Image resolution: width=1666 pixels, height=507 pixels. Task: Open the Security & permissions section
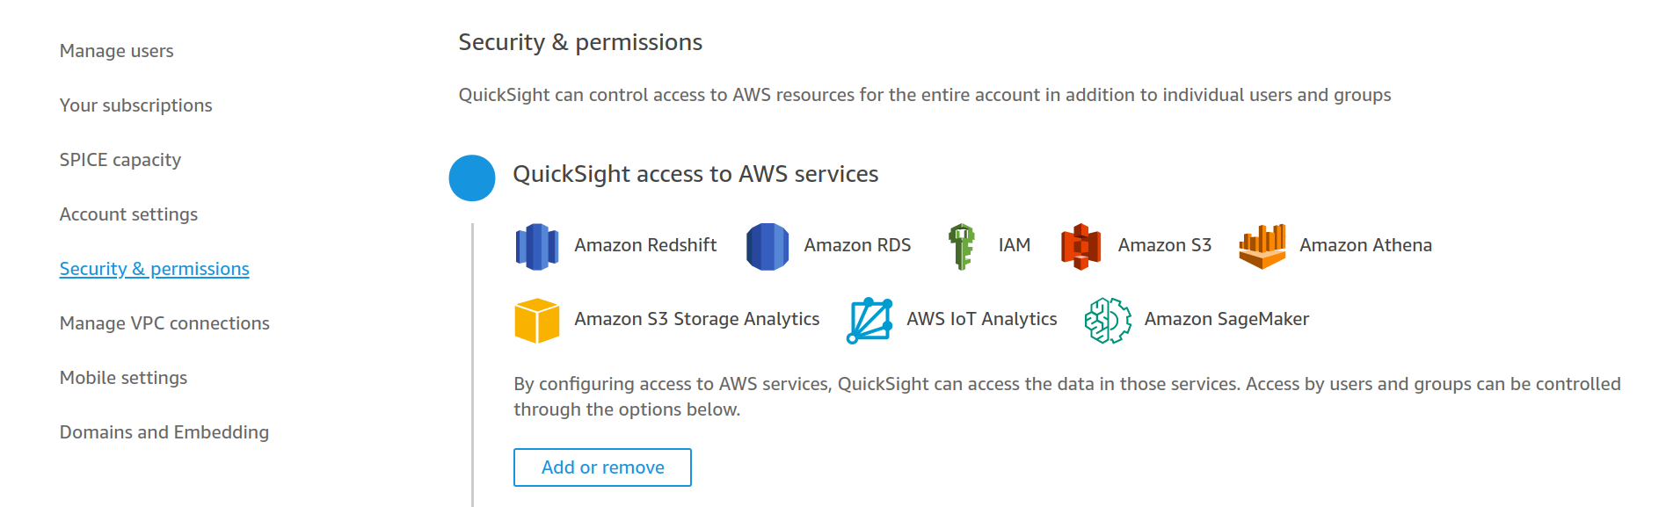(154, 268)
